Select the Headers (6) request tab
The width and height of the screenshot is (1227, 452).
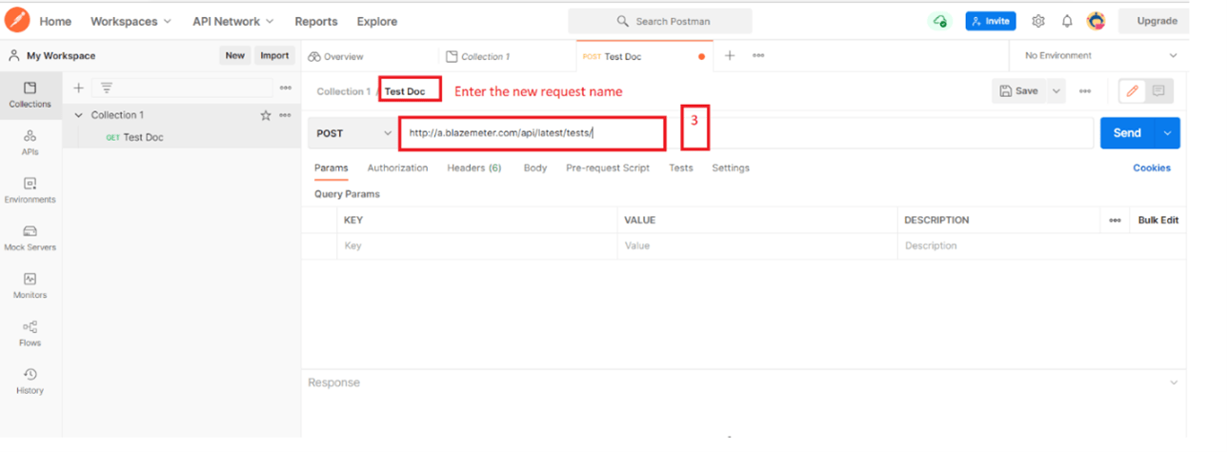coord(474,168)
